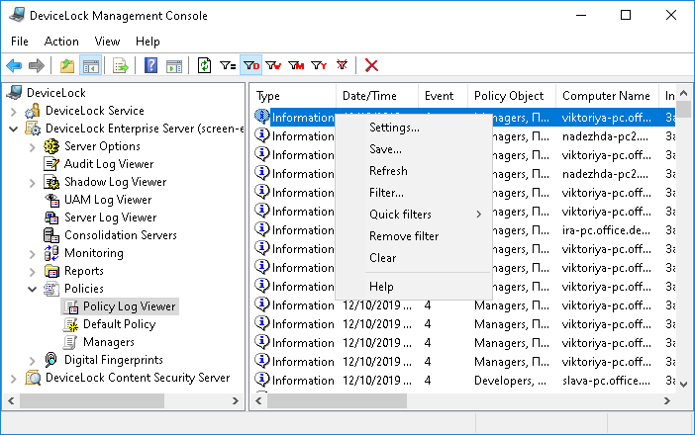Image resolution: width=695 pixels, height=435 pixels.
Task: Toggle the current day filter button
Action: pos(251,66)
